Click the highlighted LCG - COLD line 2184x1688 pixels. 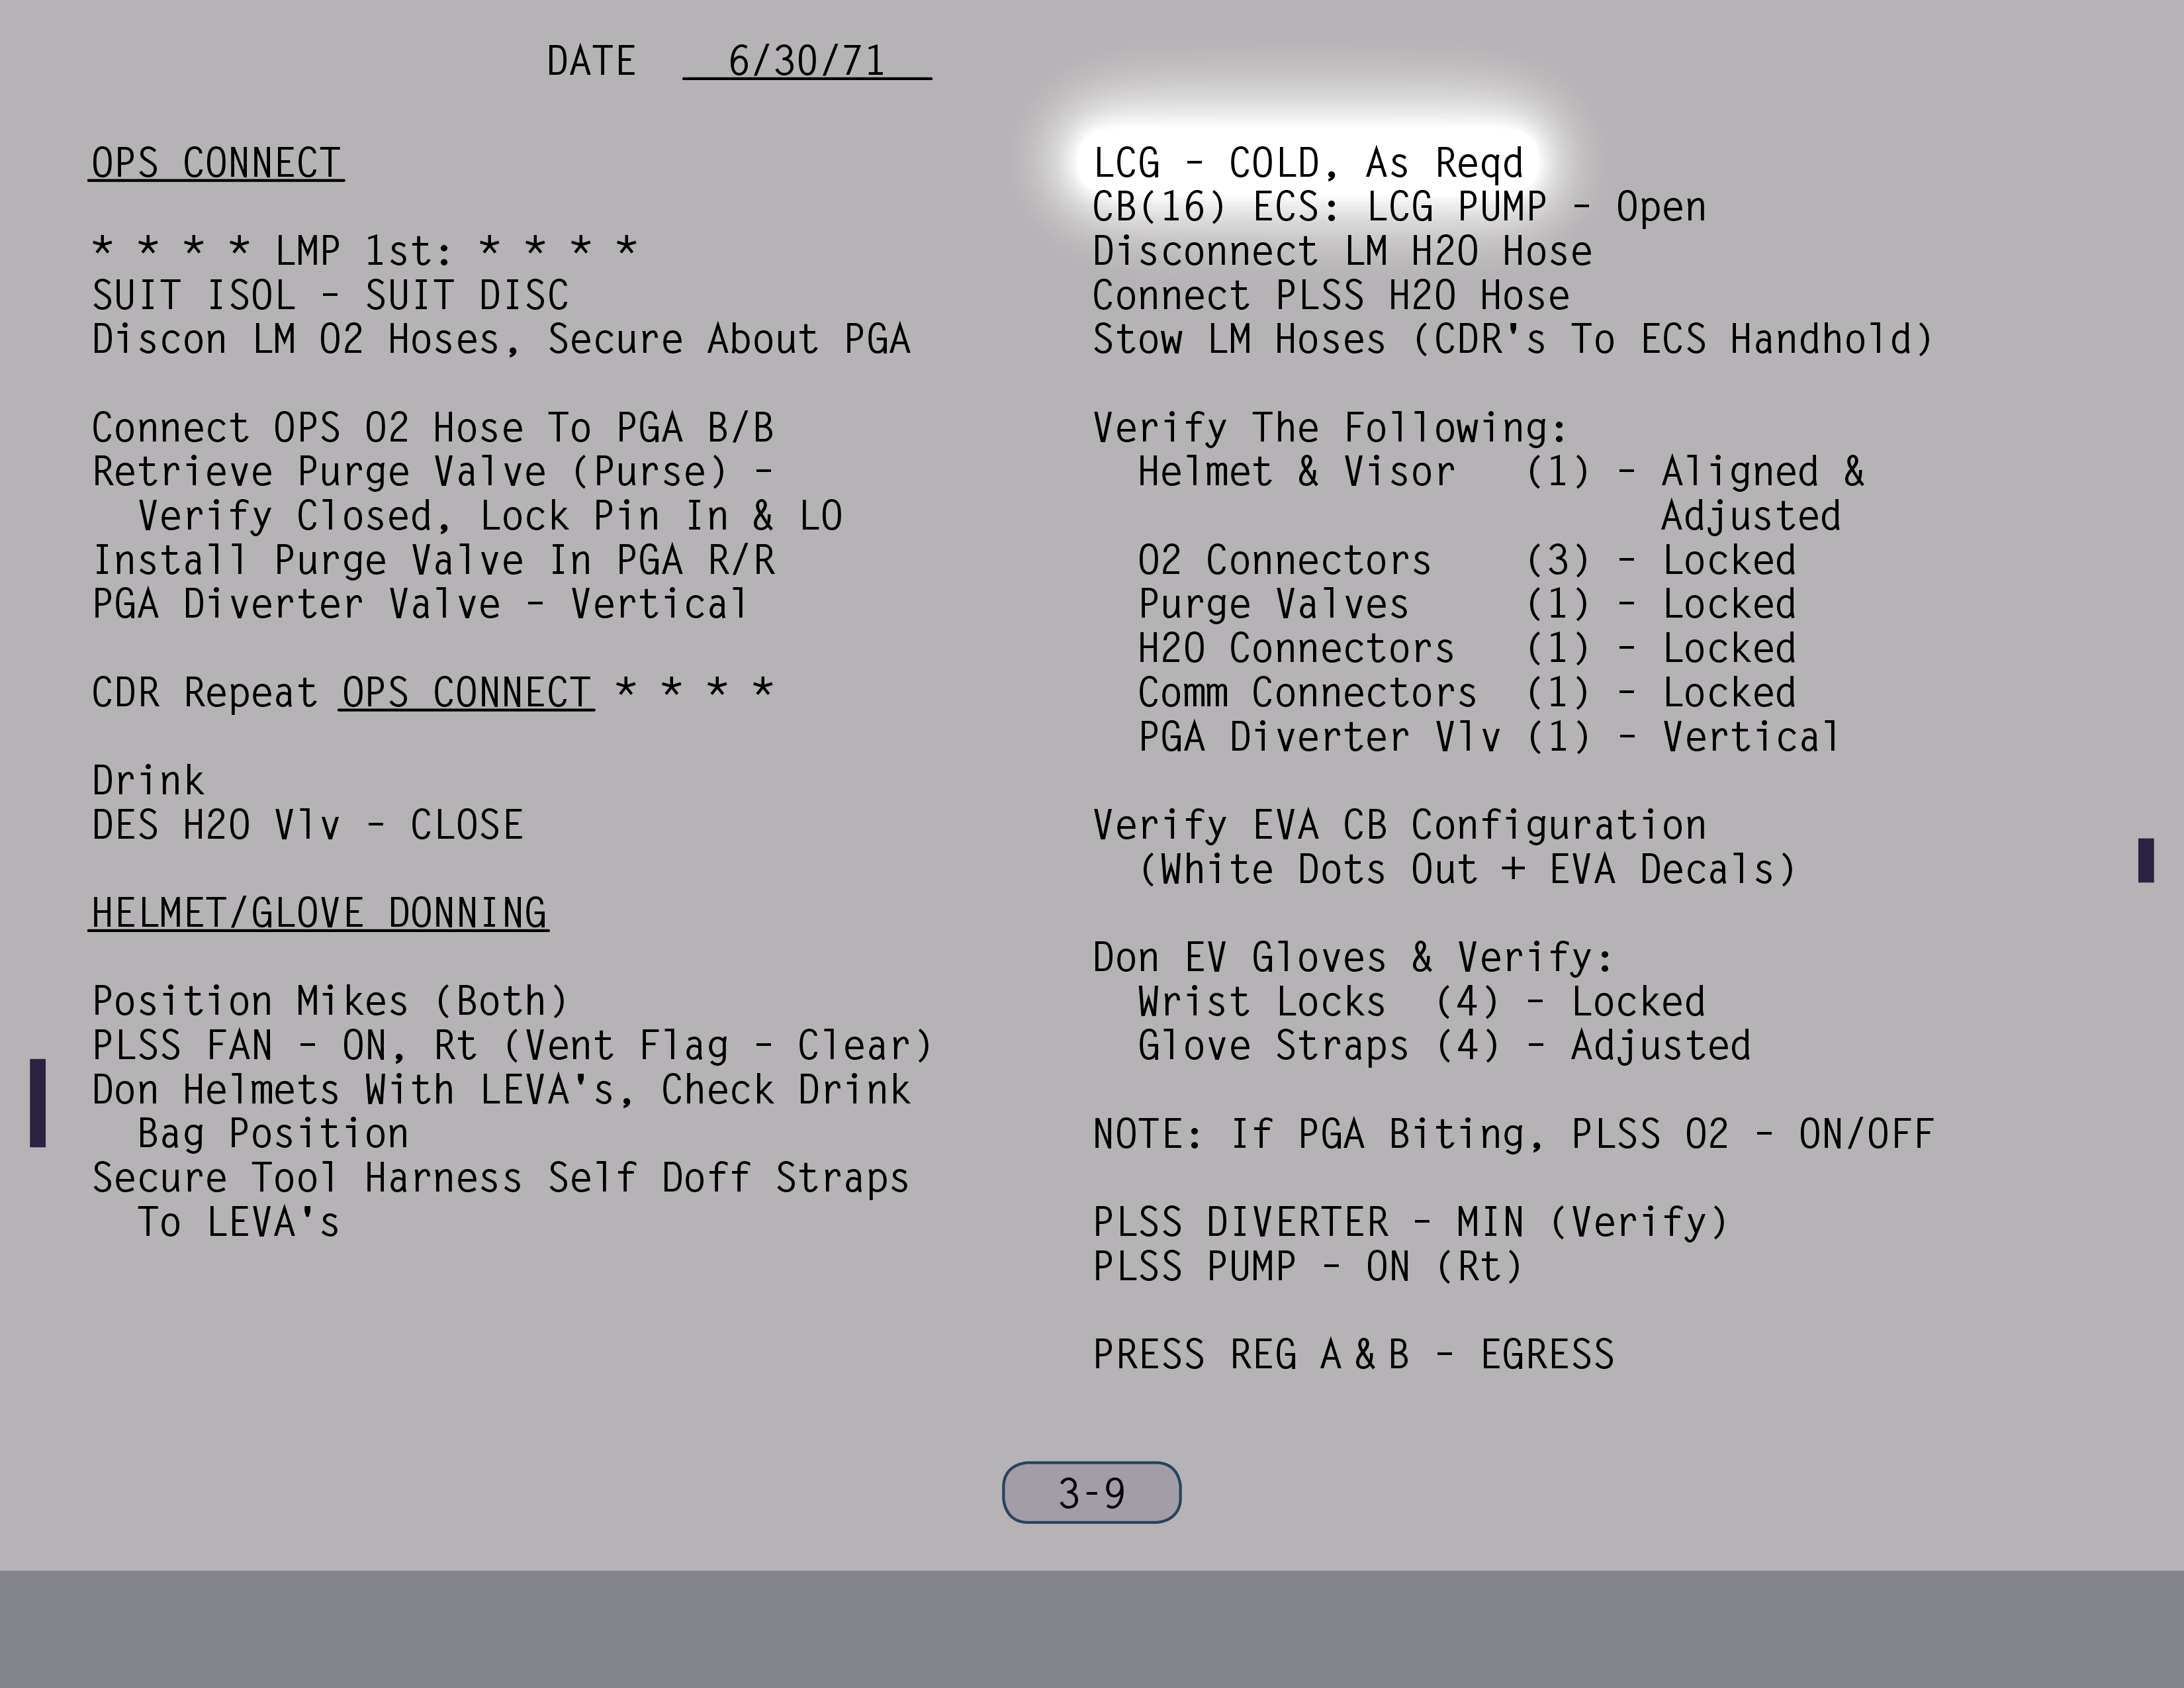1307,163
